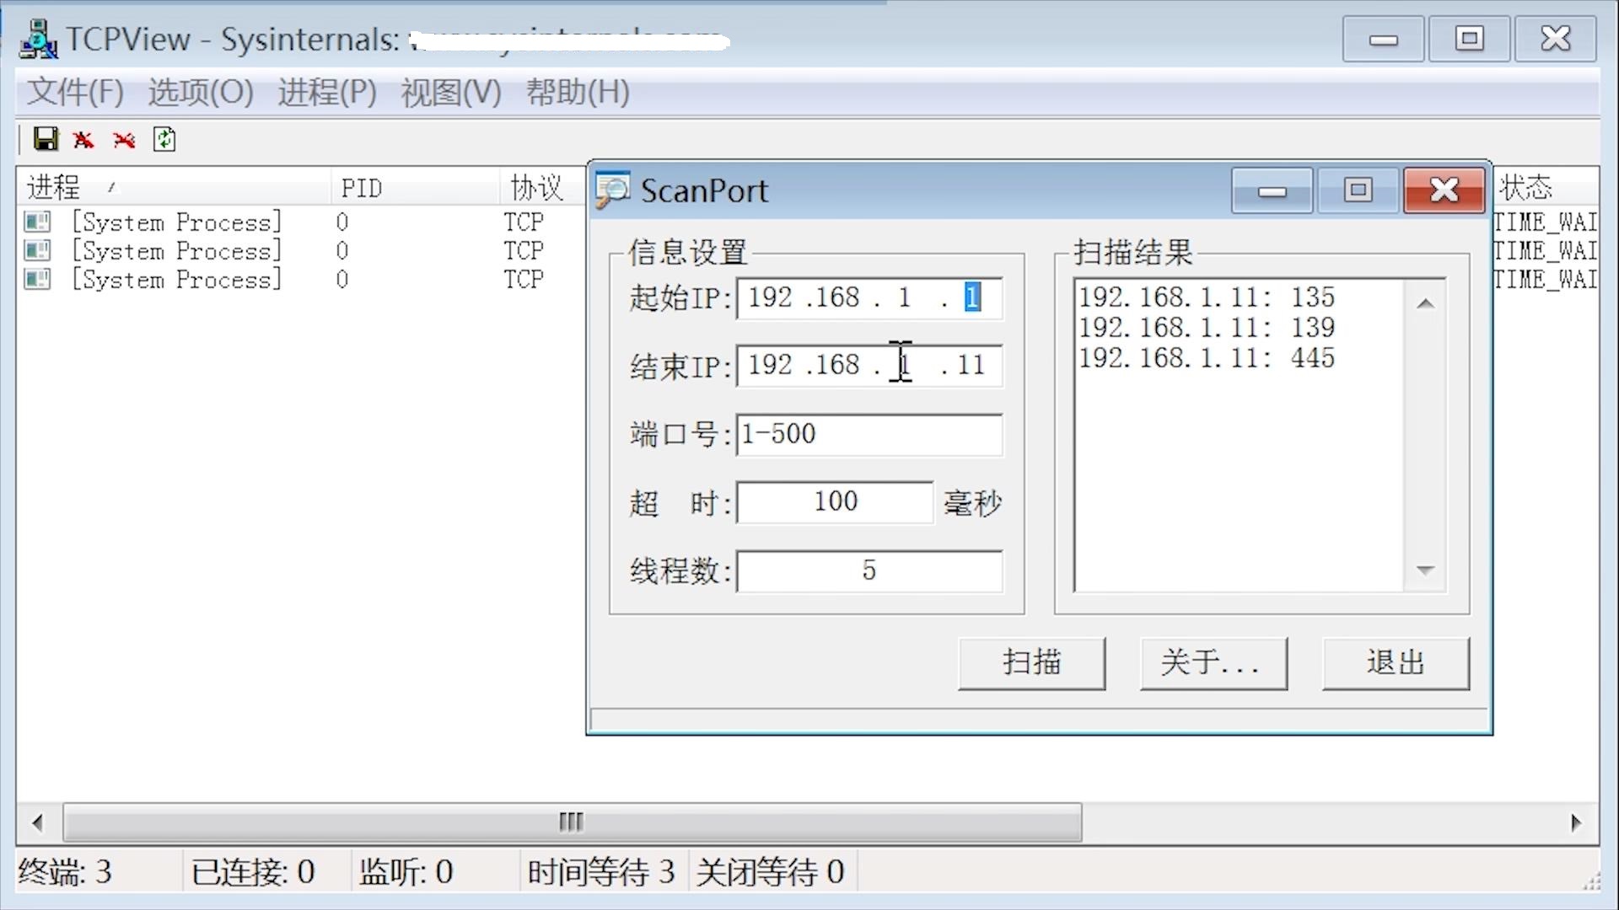Screen dimensions: 1619x910
Task: Click the last octet of 起始IP
Action: coord(972,297)
